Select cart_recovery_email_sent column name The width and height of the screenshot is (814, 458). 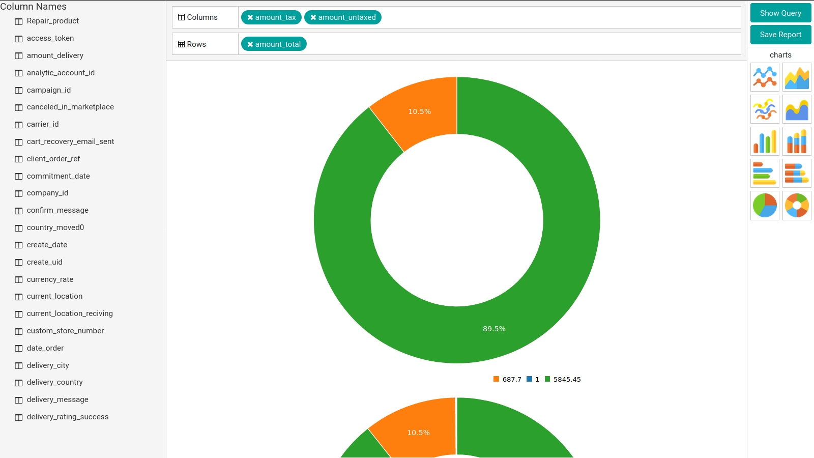(x=70, y=141)
